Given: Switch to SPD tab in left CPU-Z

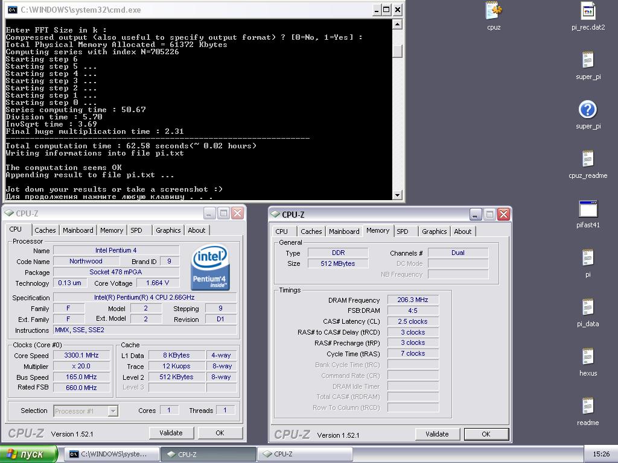Looking at the screenshot, I should (x=136, y=230).
